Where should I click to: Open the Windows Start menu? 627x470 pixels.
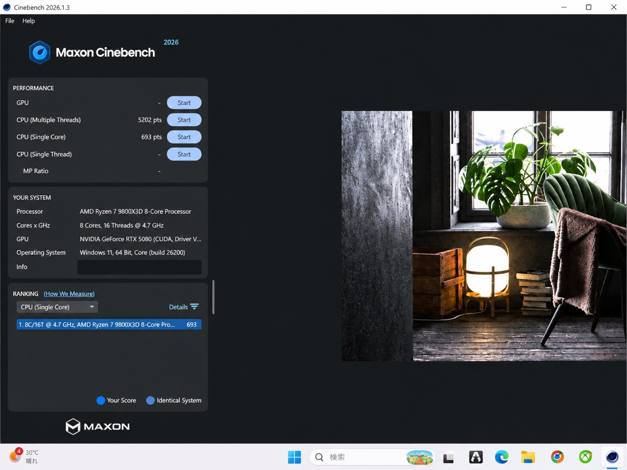[294, 457]
